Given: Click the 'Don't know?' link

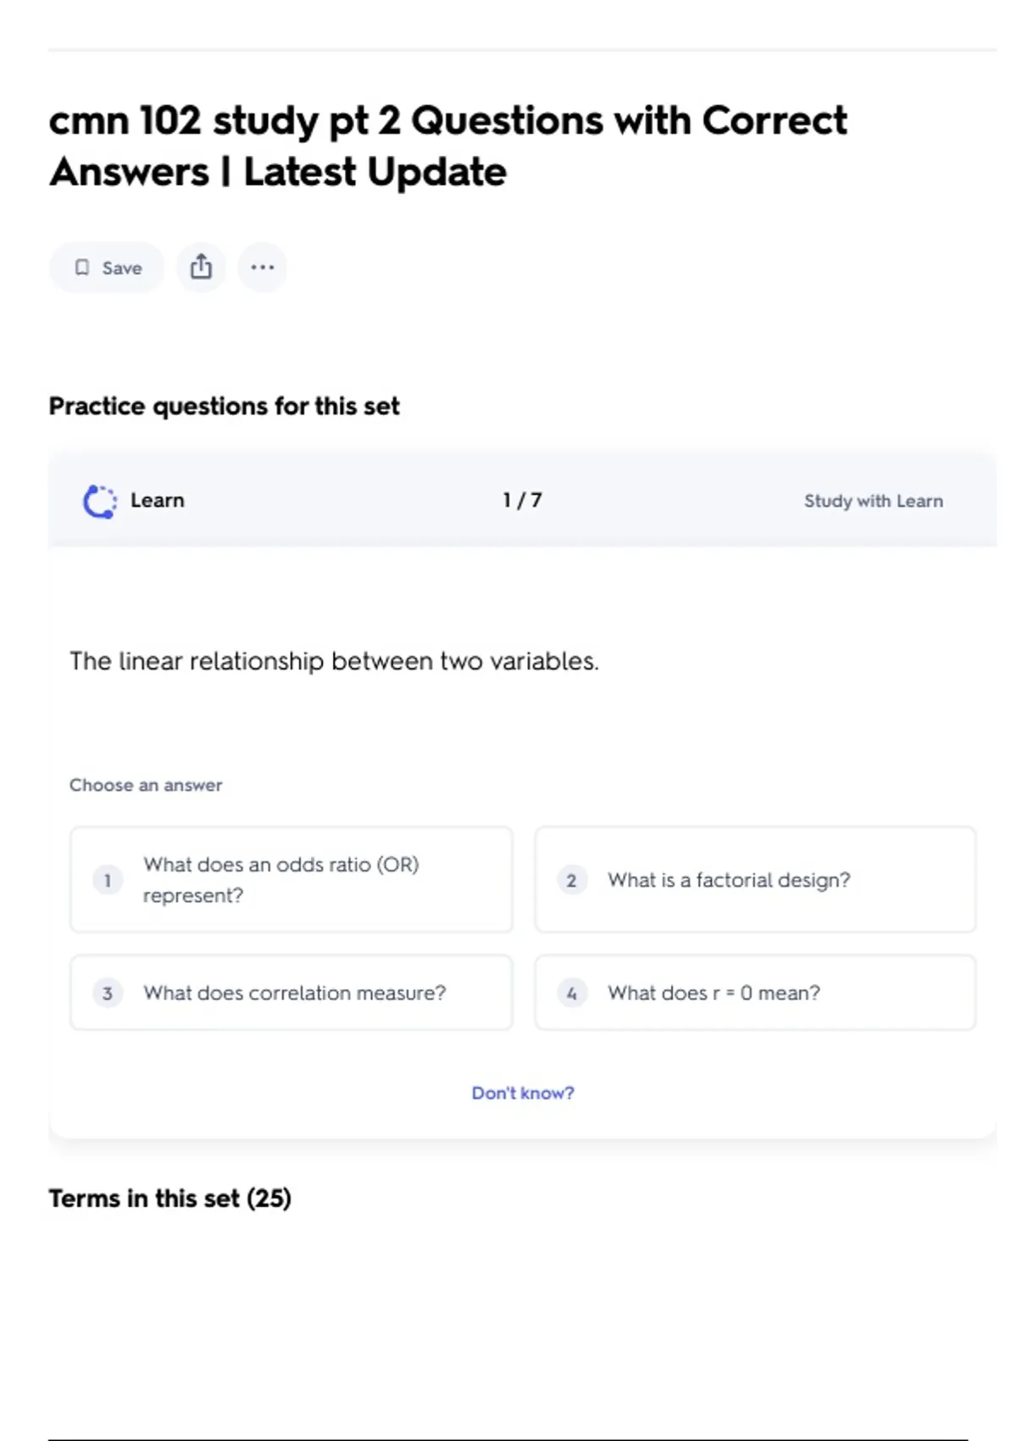Looking at the screenshot, I should coord(522,1093).
